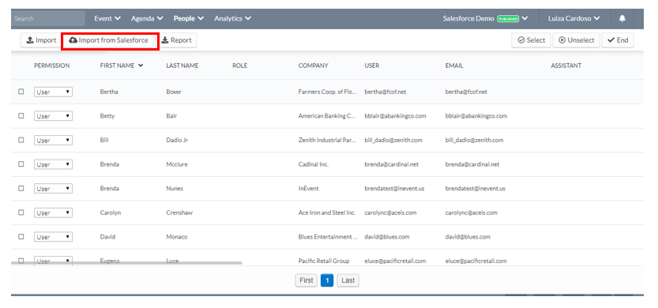Click the Role column header
This screenshot has height=308, width=658.
[239, 66]
